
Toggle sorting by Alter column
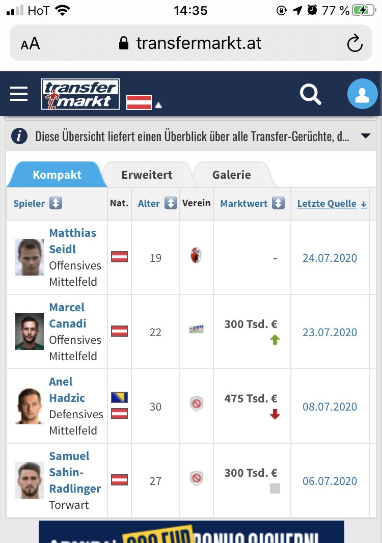(x=171, y=203)
